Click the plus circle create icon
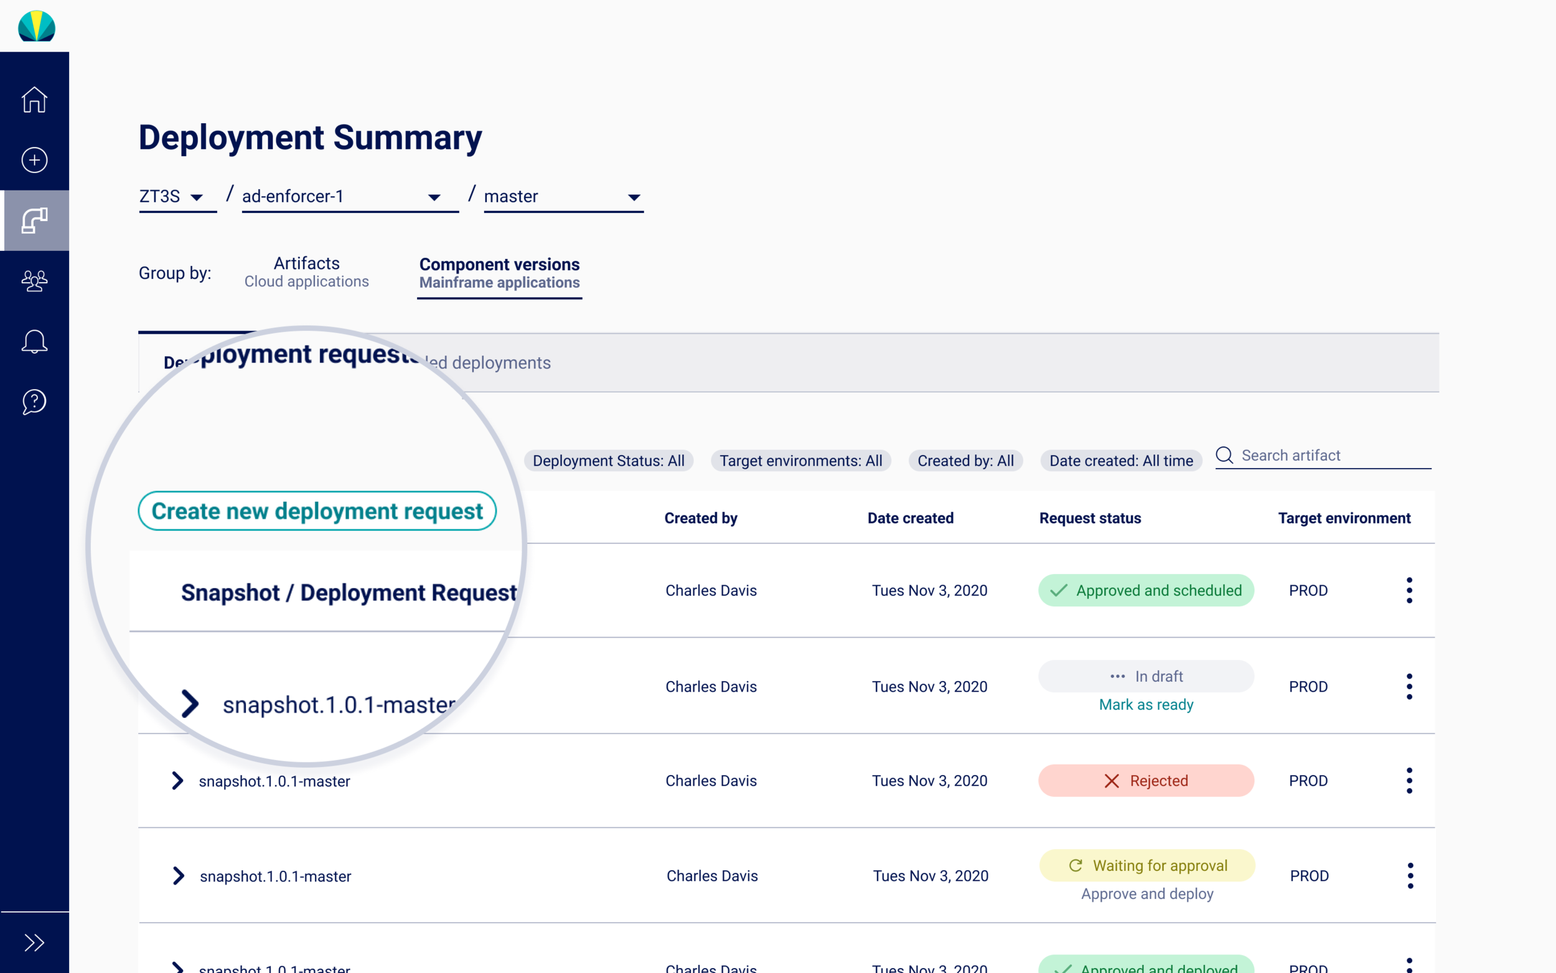This screenshot has height=973, width=1556. (x=34, y=159)
